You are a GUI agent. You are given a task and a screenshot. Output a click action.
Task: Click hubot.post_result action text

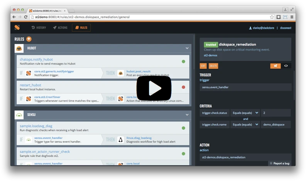[x=139, y=71]
